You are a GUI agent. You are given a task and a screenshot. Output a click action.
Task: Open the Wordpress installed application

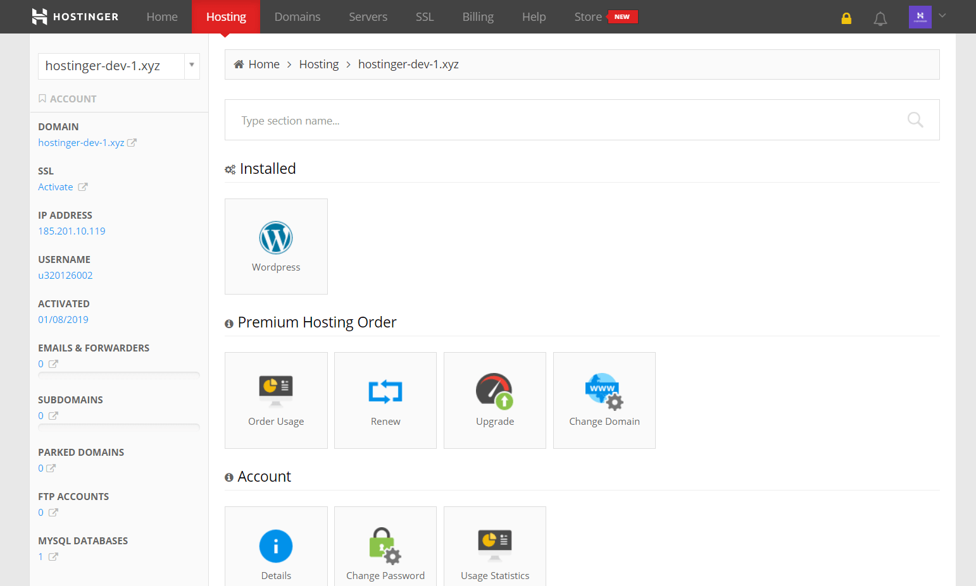[x=276, y=247]
